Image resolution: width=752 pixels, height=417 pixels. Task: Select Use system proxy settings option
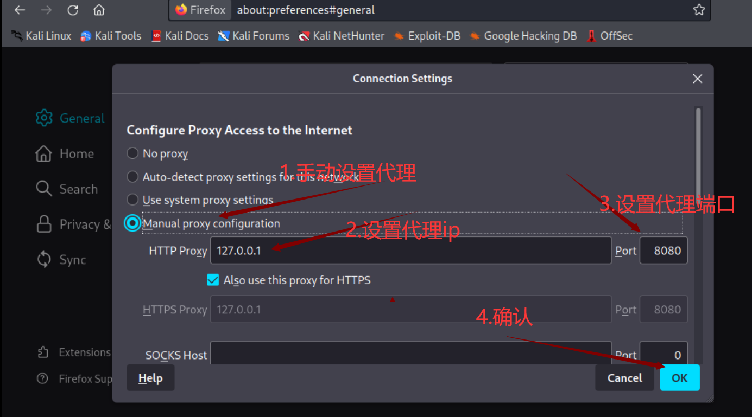(132, 200)
